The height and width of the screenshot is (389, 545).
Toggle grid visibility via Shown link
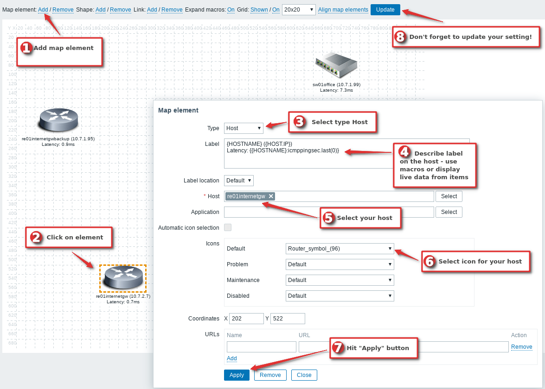(259, 10)
